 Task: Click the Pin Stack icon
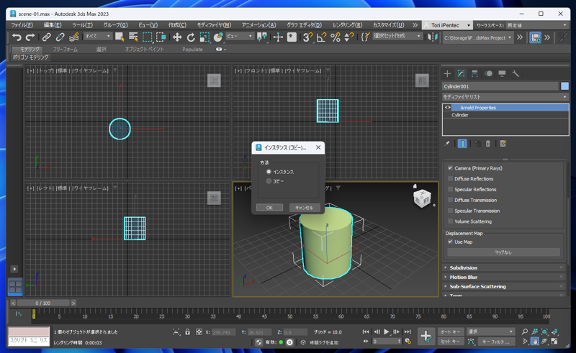[446, 144]
